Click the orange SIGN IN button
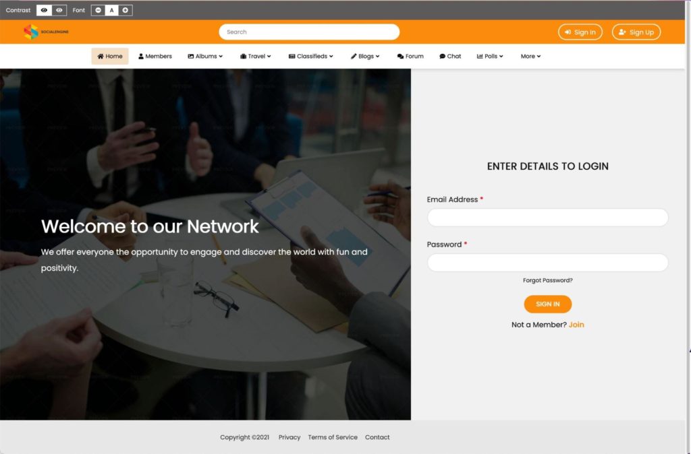Image resolution: width=691 pixels, height=454 pixels. coord(548,304)
